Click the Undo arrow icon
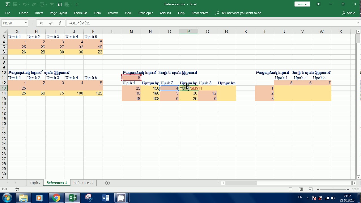The image size is (361, 203). (25, 4)
